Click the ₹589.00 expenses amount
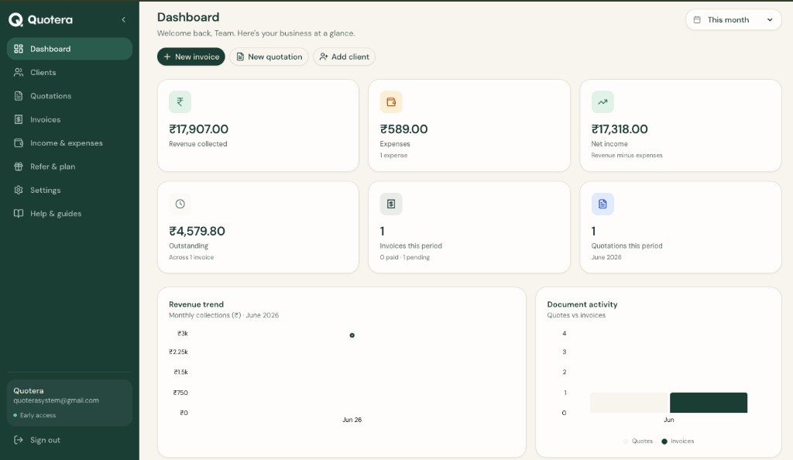Image resolution: width=793 pixels, height=460 pixels. (403, 129)
